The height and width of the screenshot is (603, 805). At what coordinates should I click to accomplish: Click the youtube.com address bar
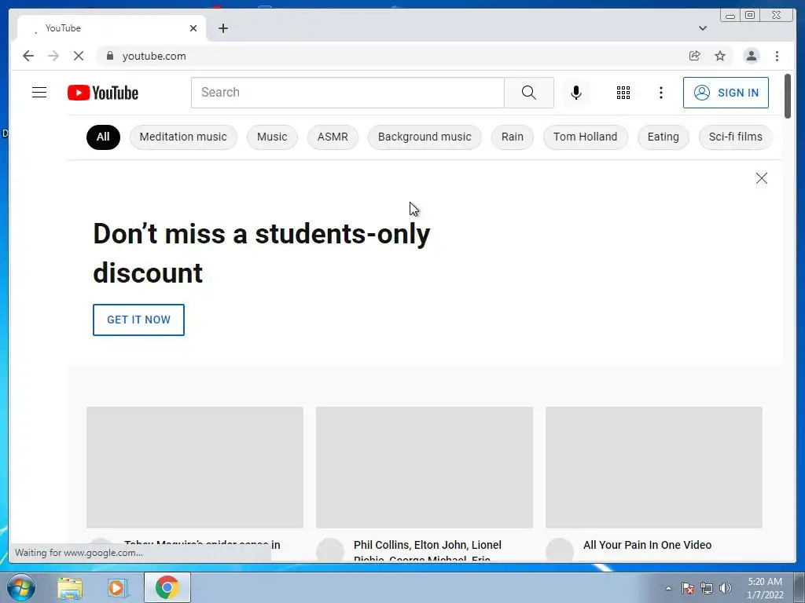pos(390,56)
